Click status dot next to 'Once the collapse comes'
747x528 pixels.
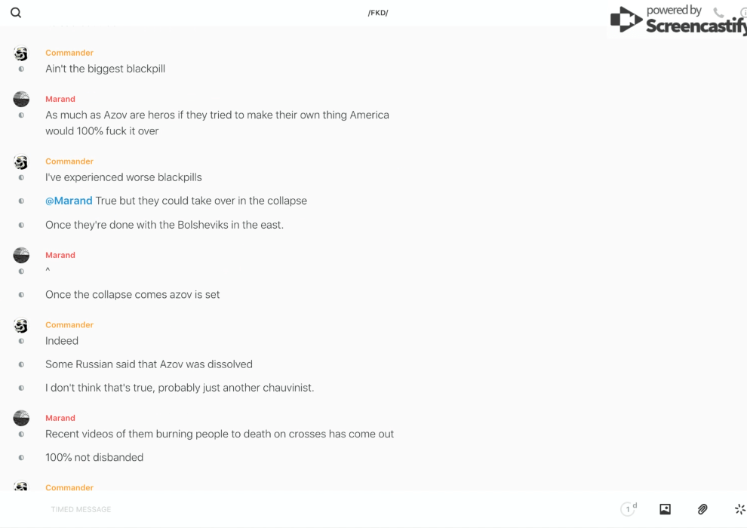[x=21, y=295]
